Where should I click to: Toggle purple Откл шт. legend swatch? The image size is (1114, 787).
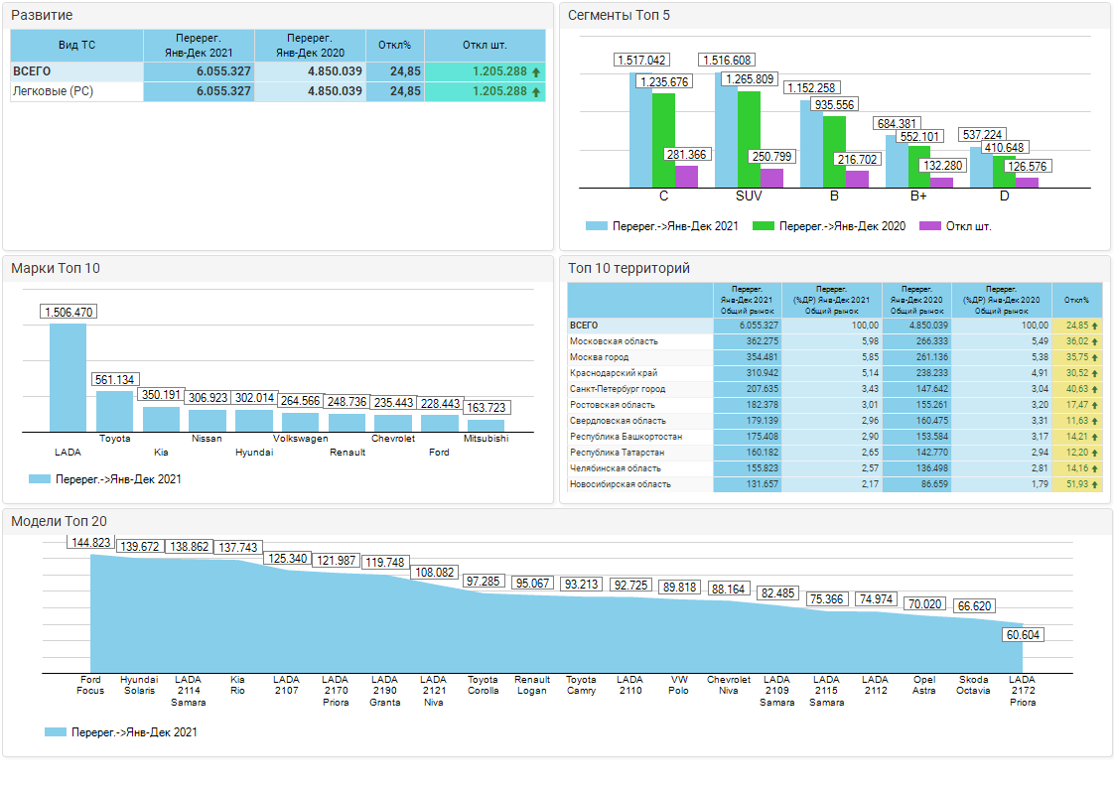(931, 226)
